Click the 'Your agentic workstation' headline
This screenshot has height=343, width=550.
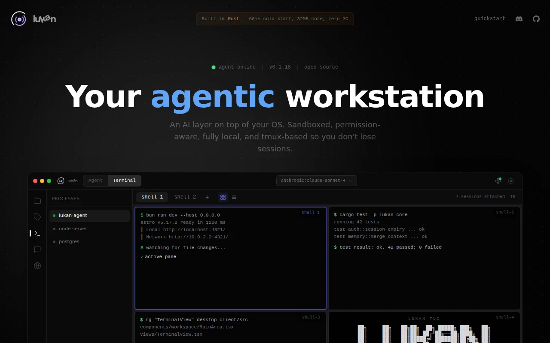pos(275,97)
